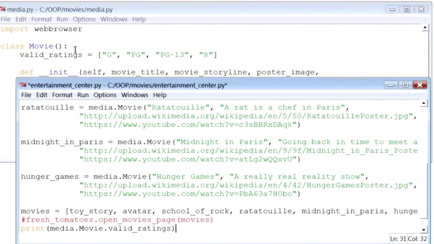Click the 'ratatouille = media.Movie' line

click(x=185, y=107)
